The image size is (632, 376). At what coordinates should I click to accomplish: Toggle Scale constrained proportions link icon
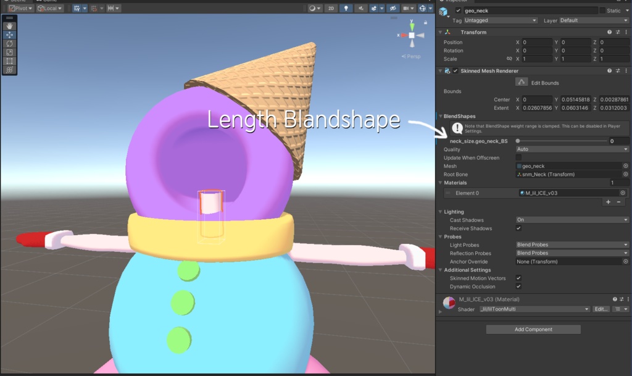[x=509, y=59]
